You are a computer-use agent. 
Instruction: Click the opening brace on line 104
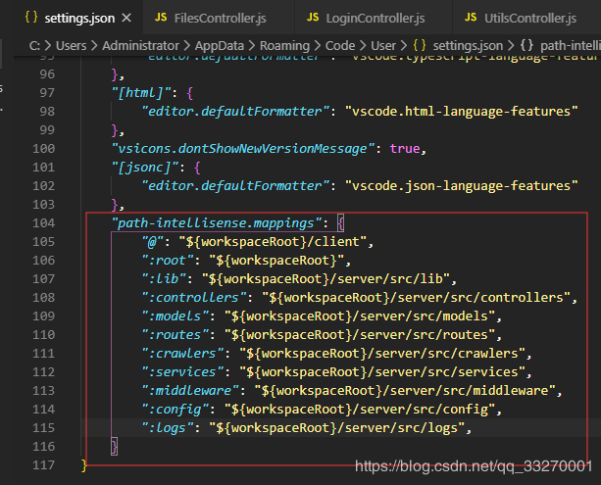point(341,223)
